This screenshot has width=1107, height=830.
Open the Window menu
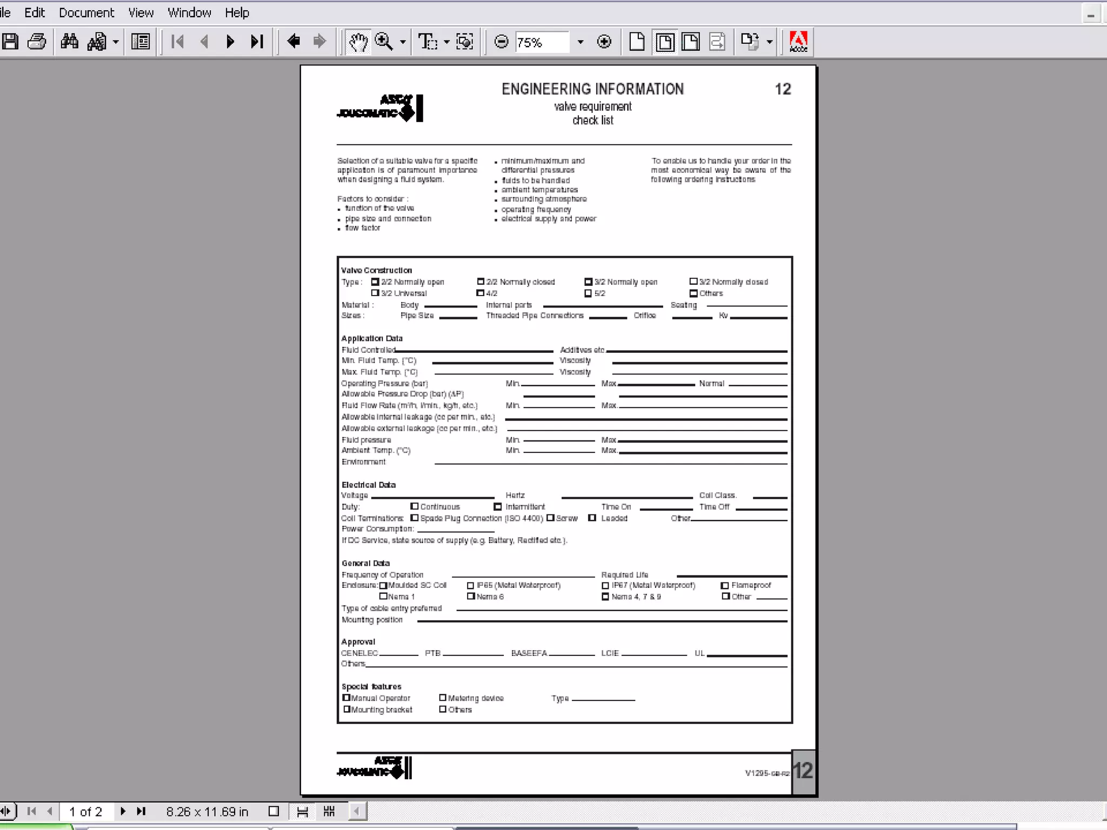[x=189, y=12]
